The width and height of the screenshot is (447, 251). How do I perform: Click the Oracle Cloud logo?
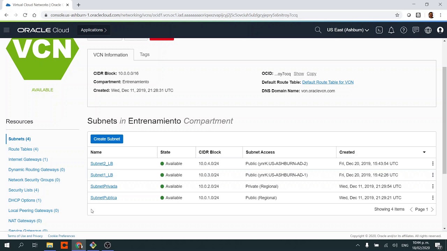tap(43, 30)
